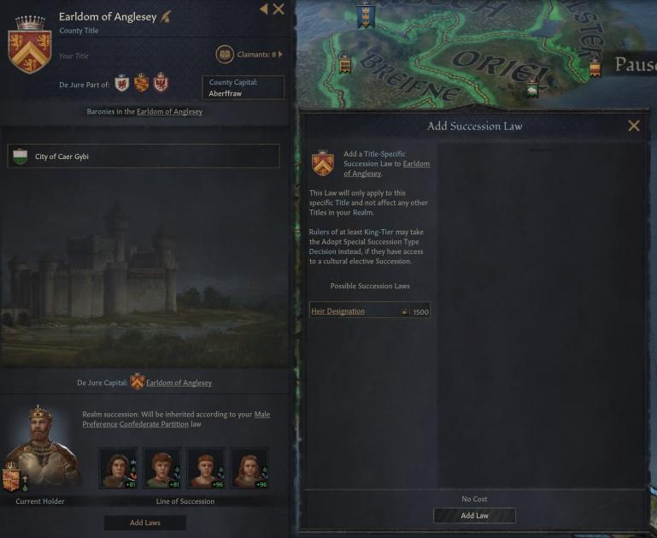This screenshot has width=657, height=538.
Task: Click the Add Laws button
Action: (x=145, y=523)
